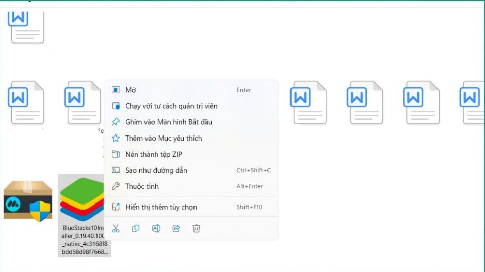
Task: Choose Thêm vào Mục yêu thích
Action: click(x=191, y=138)
